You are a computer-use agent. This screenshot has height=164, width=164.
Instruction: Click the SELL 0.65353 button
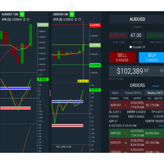122,57
